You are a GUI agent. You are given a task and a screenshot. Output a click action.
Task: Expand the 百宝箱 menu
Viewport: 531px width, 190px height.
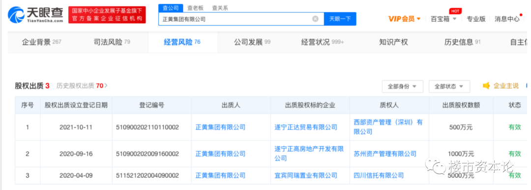pyautogui.click(x=443, y=19)
